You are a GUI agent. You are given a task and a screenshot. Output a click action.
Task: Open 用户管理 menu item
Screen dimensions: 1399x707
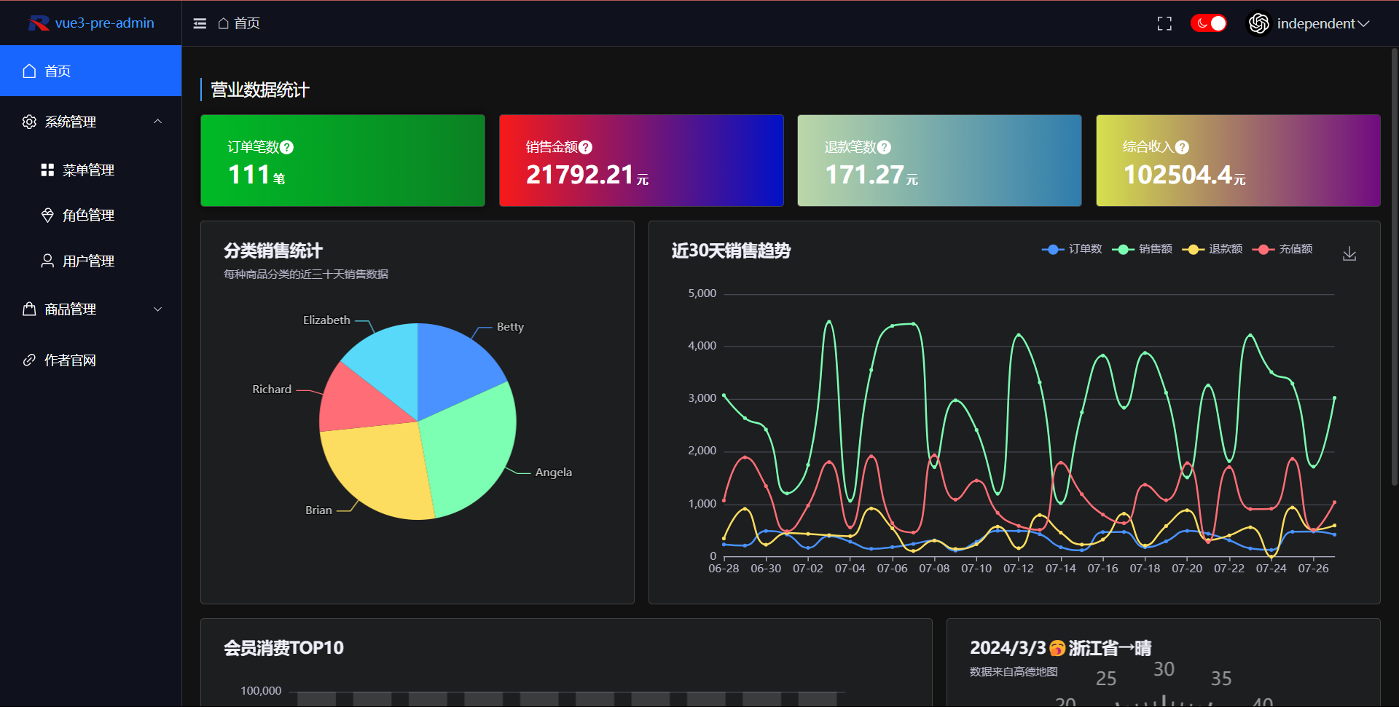(90, 261)
